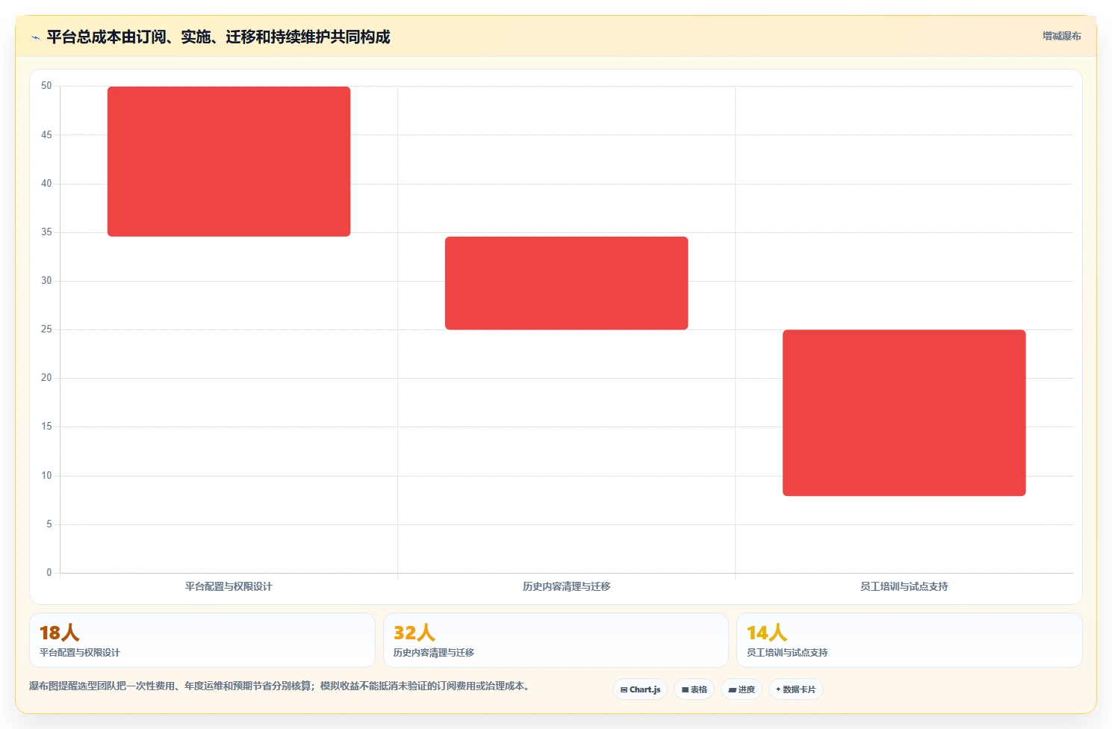
Task: Click the y-axis value 25
Action: (x=46, y=329)
